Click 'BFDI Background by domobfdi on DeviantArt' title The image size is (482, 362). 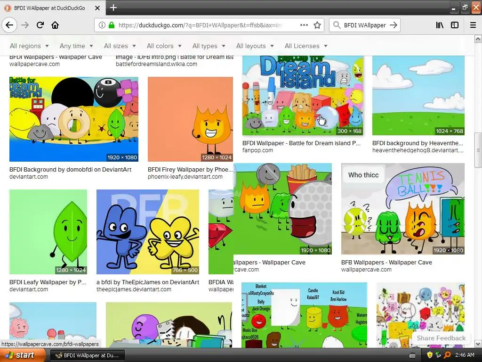(71, 170)
